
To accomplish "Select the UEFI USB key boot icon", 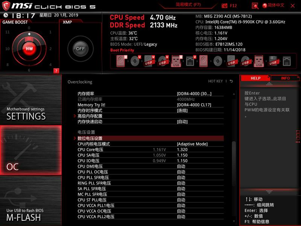I will pos(176,61).
